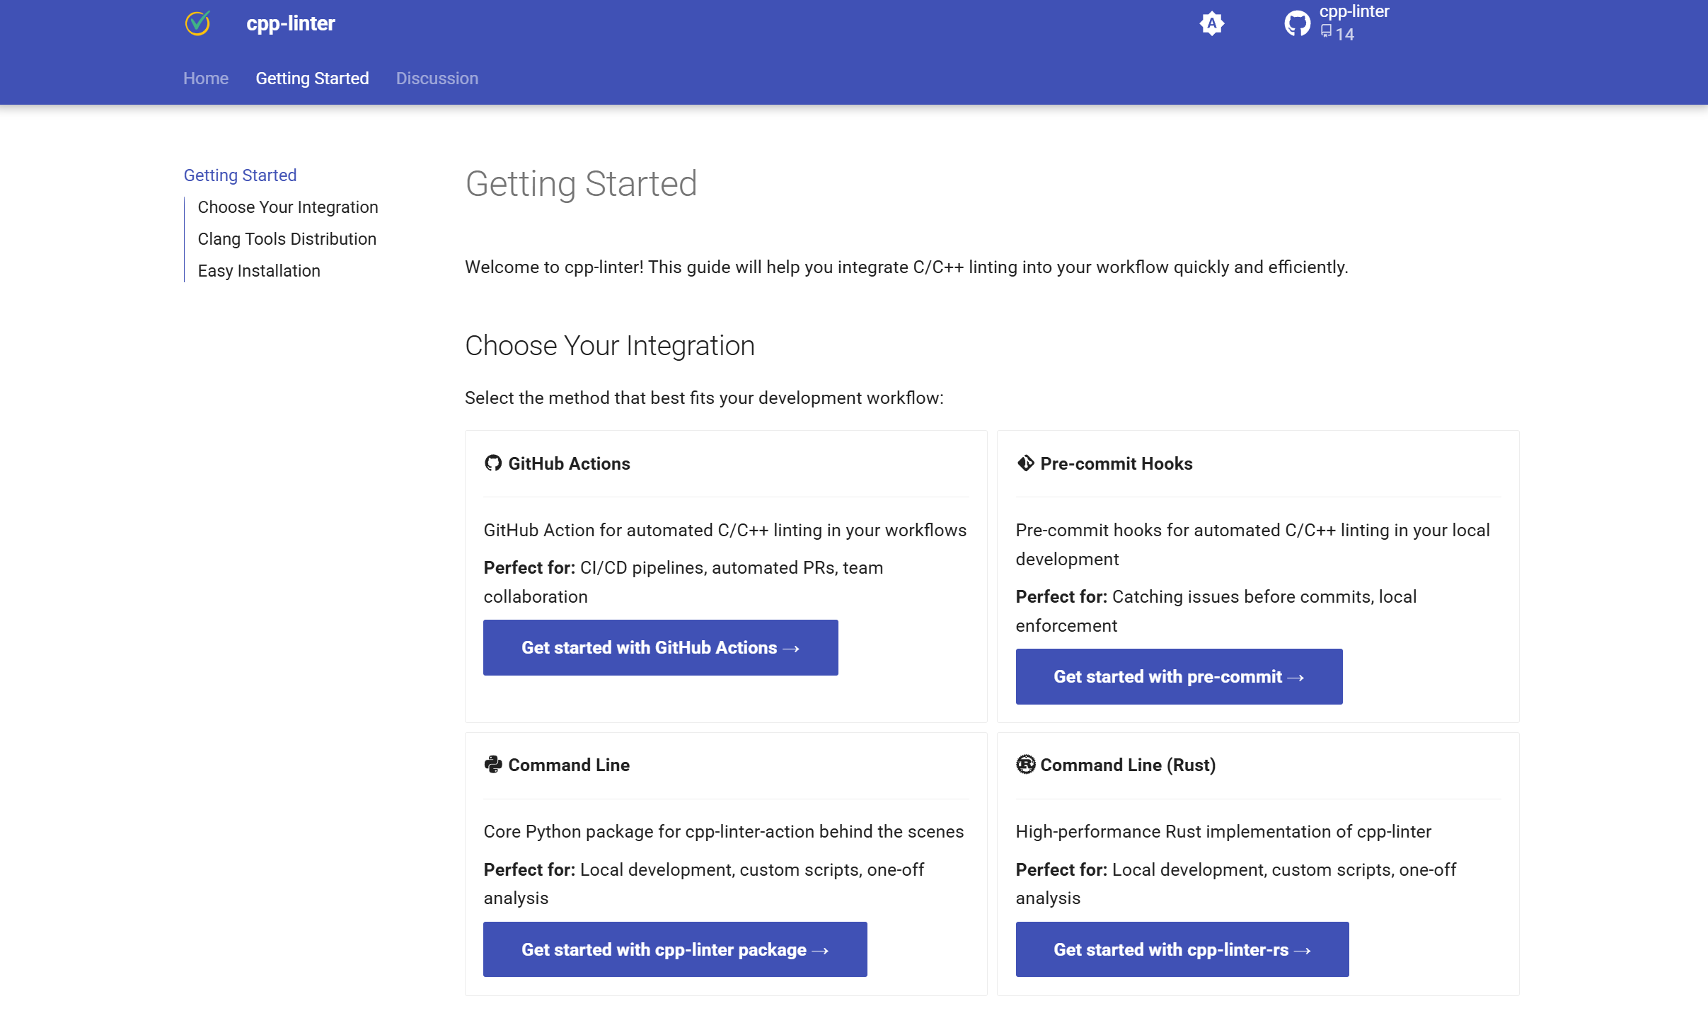Open the GitHub repository octocat icon

[x=1297, y=23]
